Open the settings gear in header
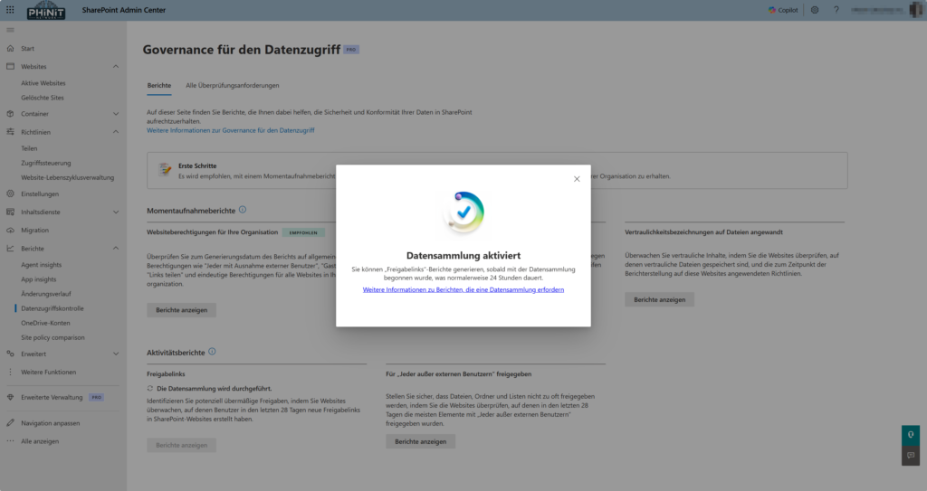 click(815, 10)
